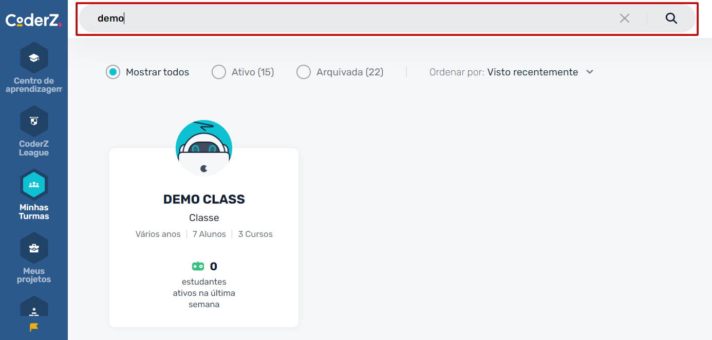712x340 pixels.
Task: Click the podium icon at sidebar bottom
Action: [x=34, y=310]
